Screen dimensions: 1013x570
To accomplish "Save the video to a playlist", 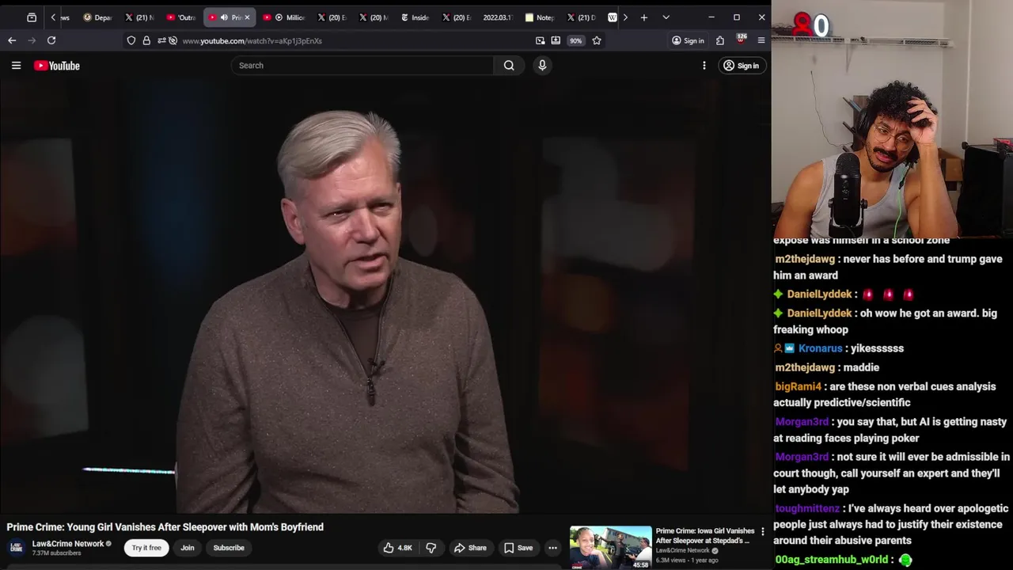I will click(518, 548).
